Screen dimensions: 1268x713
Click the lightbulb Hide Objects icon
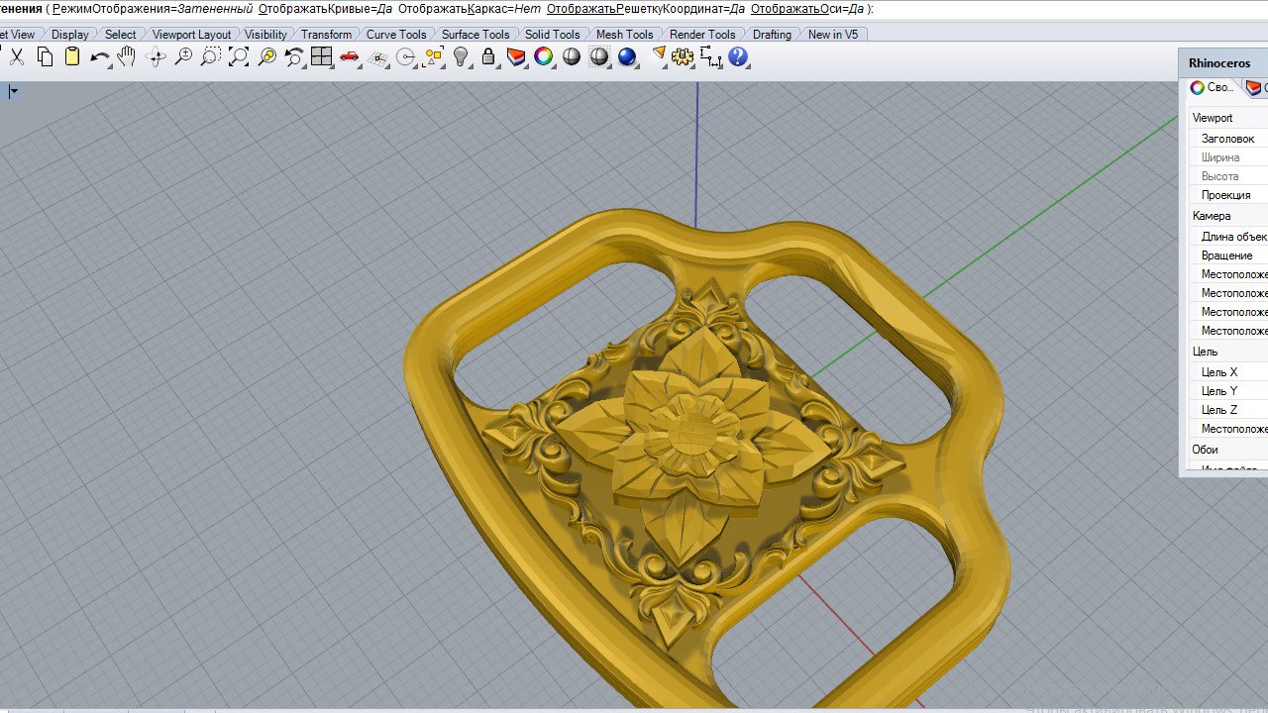[461, 57]
